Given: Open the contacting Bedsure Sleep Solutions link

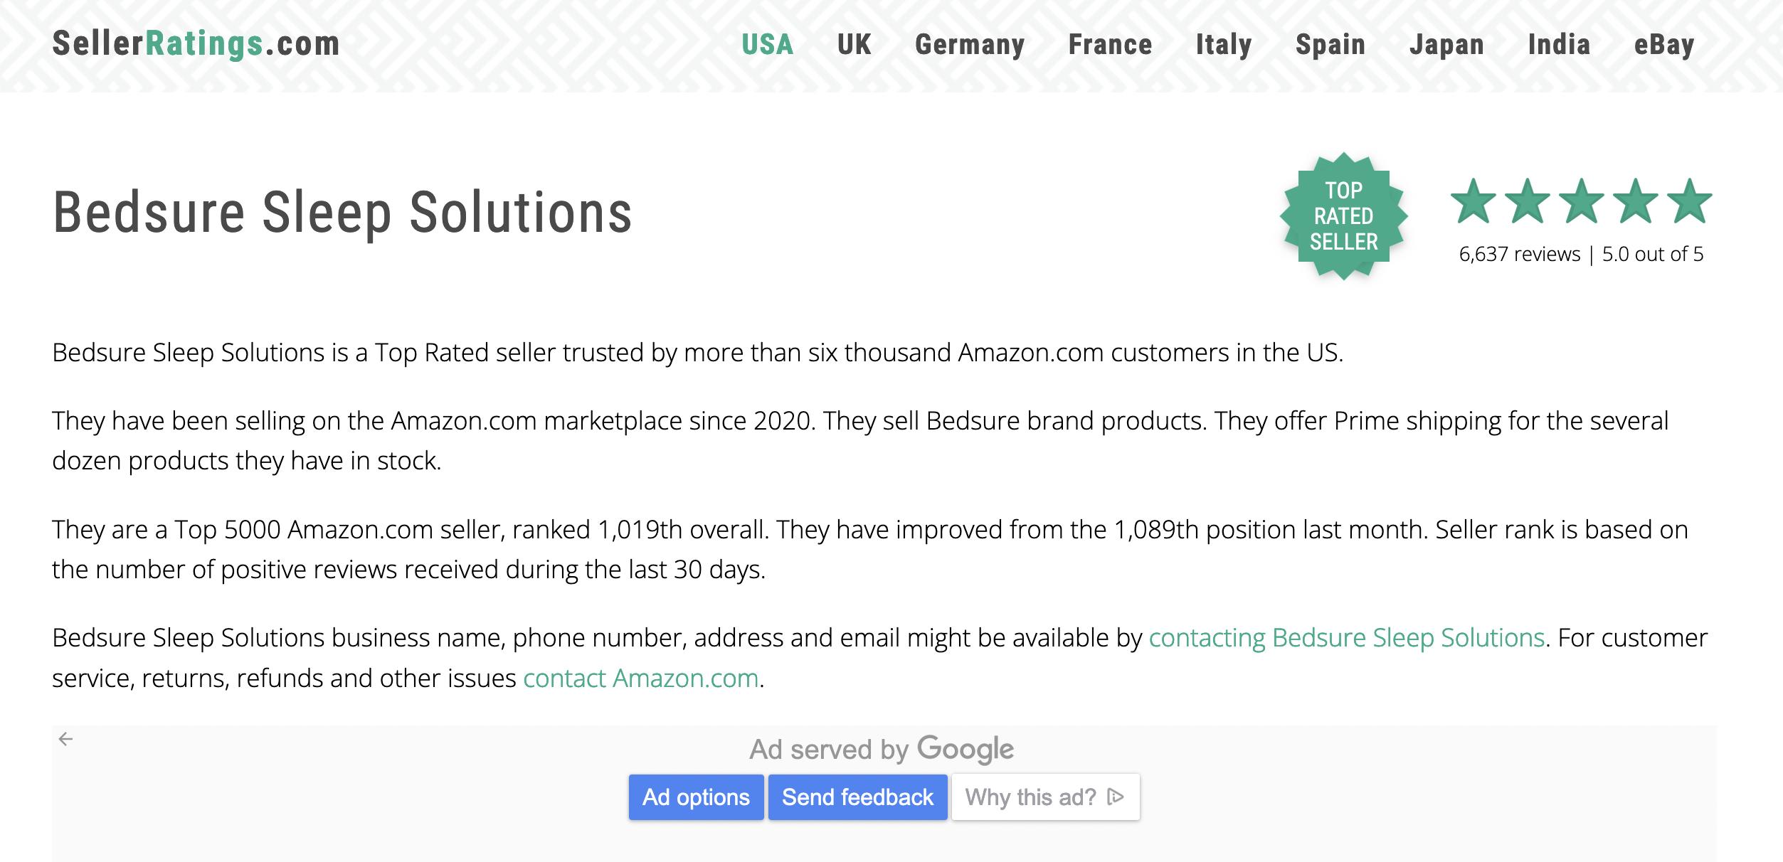Looking at the screenshot, I should coord(1346,638).
